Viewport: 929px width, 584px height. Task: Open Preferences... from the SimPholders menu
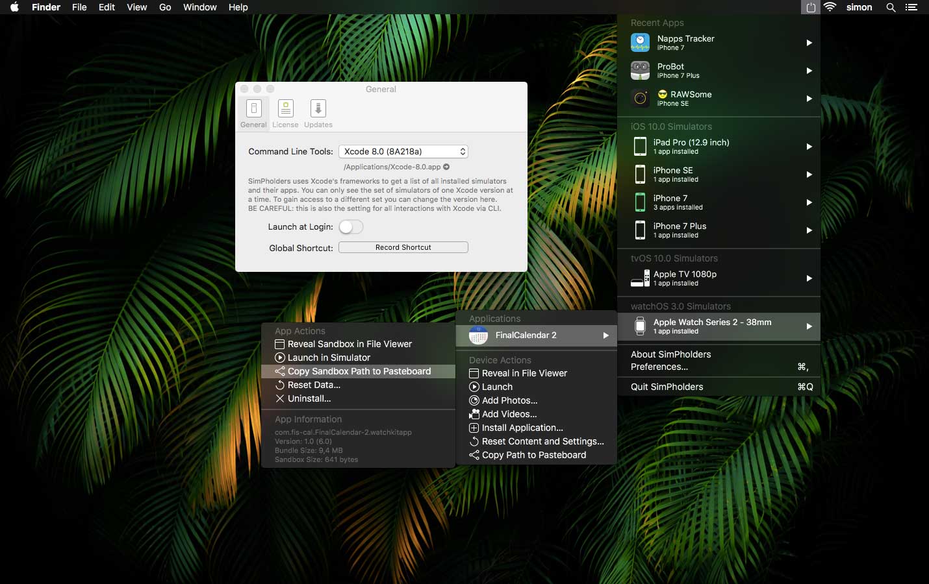[719, 367]
